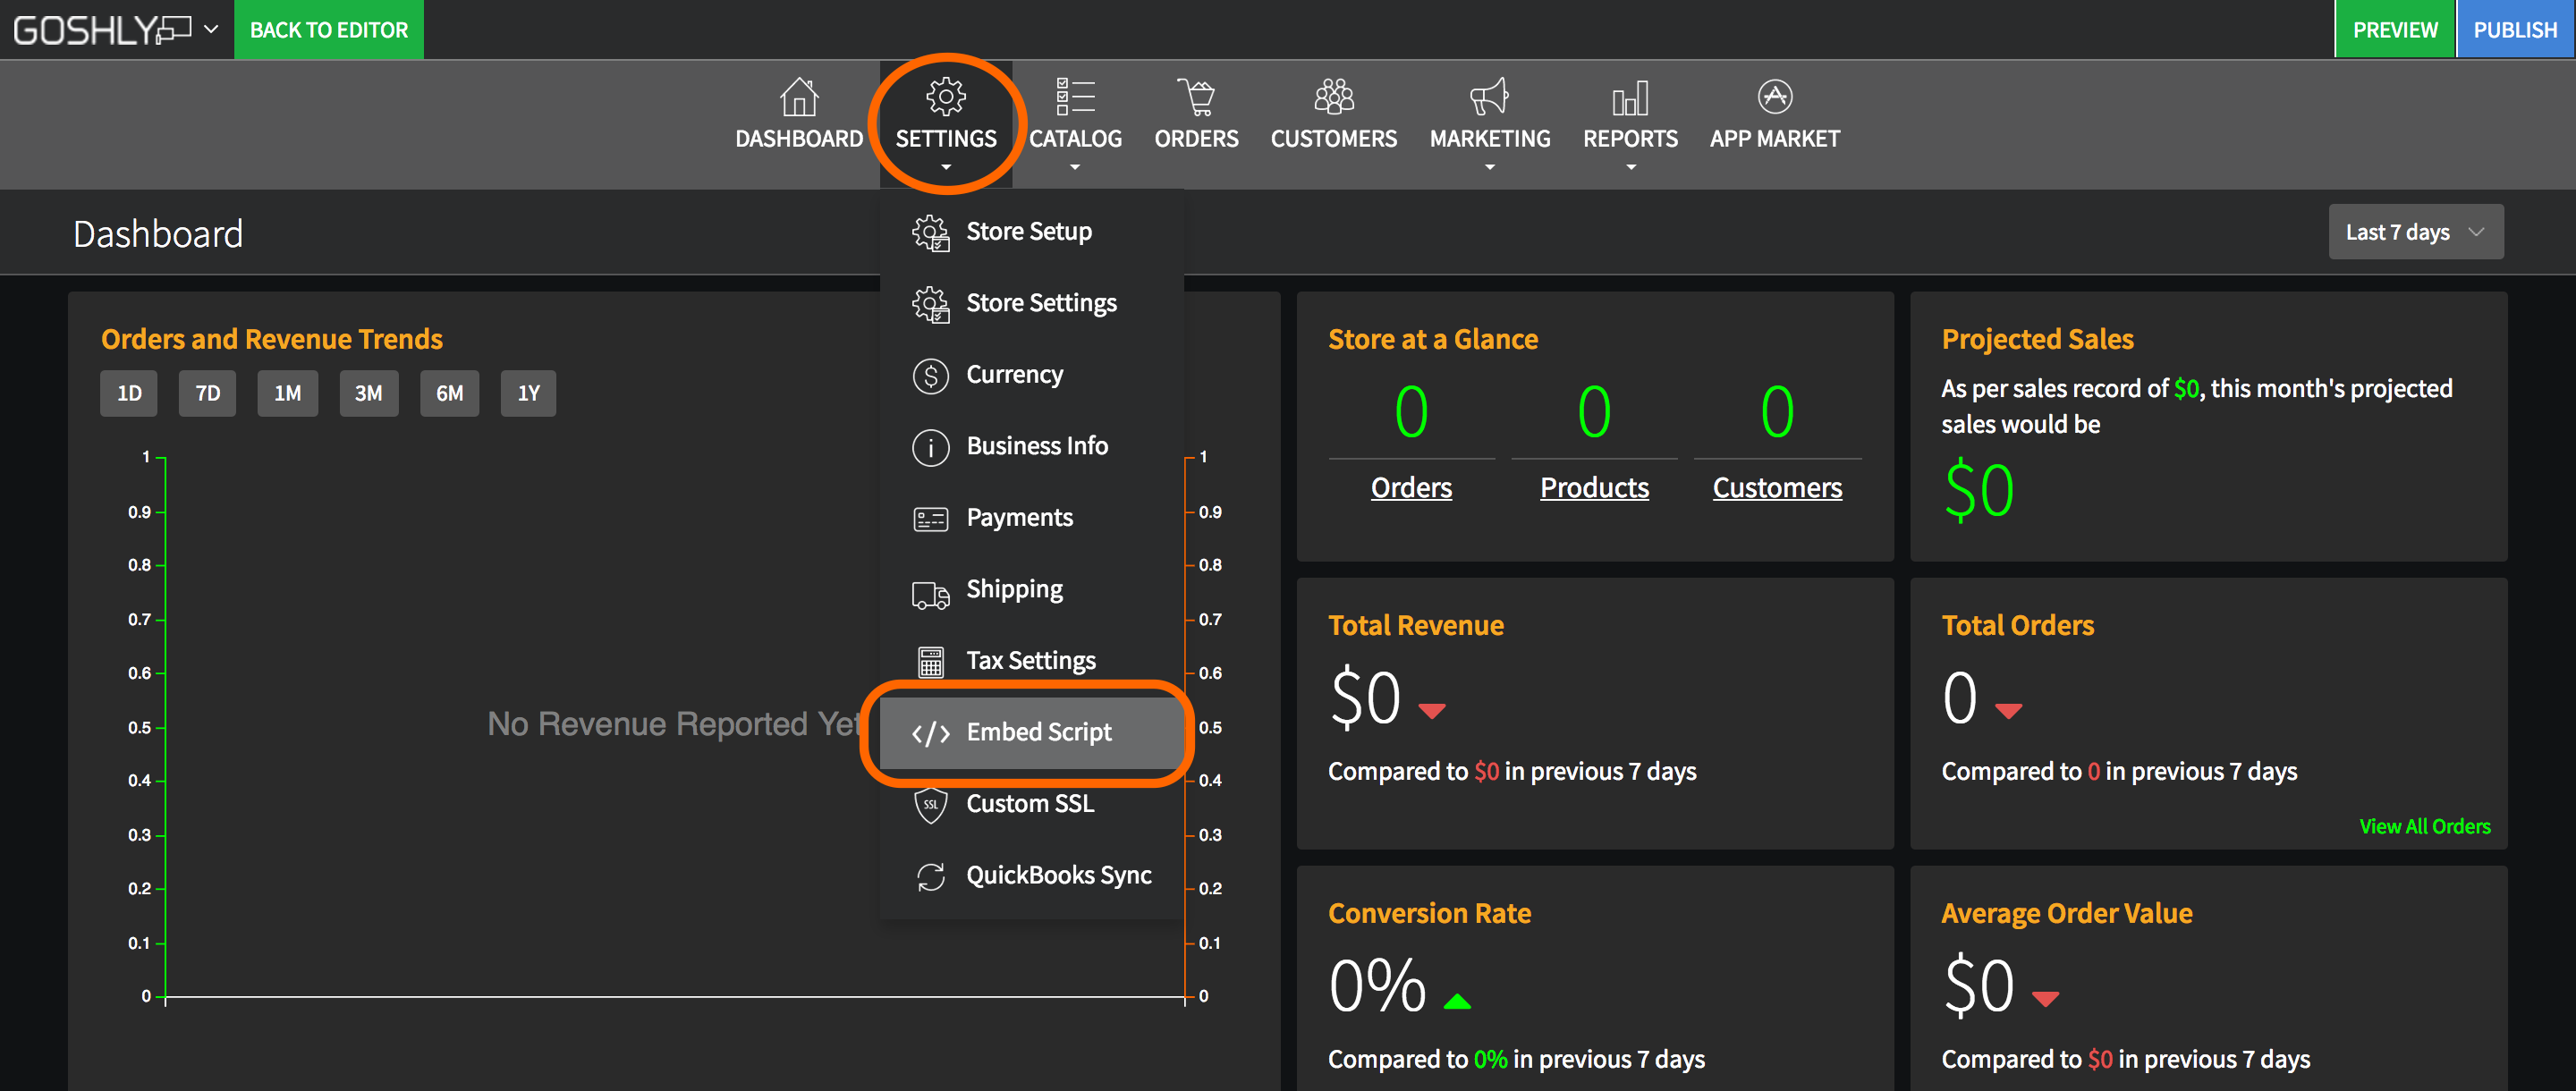Click the Orders shopping cart icon
The width and height of the screenshot is (2576, 1091).
[x=1196, y=97]
